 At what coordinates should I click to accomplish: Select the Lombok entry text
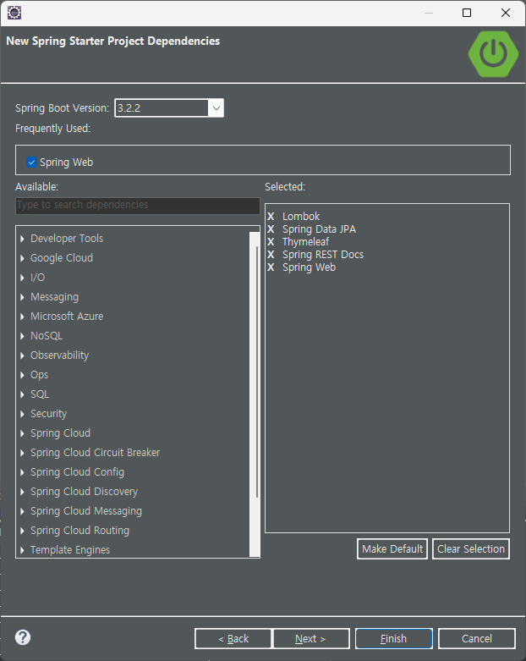coord(301,217)
